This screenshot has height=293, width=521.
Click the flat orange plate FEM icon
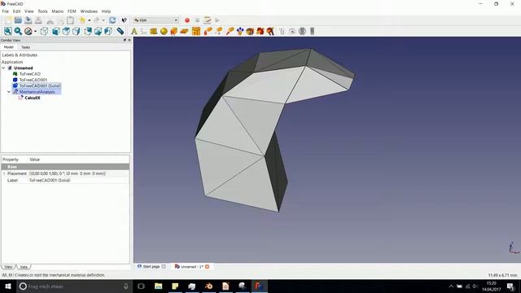[184, 31]
